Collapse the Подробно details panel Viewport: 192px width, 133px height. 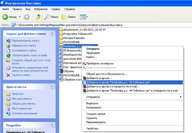52,125
